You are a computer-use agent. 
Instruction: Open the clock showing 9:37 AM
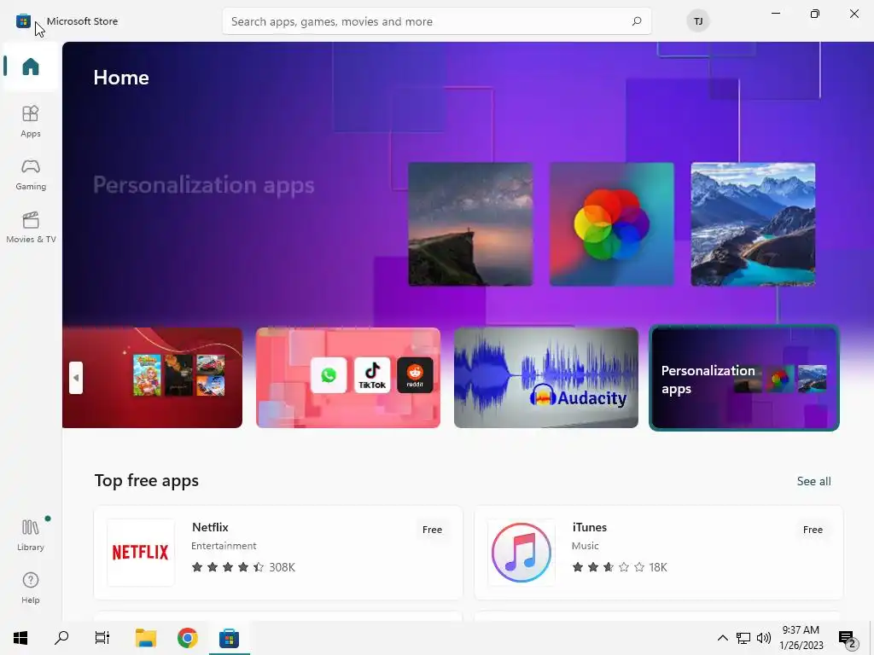(801, 638)
